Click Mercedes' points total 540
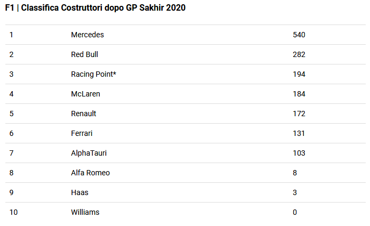 click(x=299, y=35)
